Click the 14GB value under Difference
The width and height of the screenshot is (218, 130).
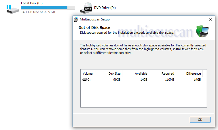[198, 80]
